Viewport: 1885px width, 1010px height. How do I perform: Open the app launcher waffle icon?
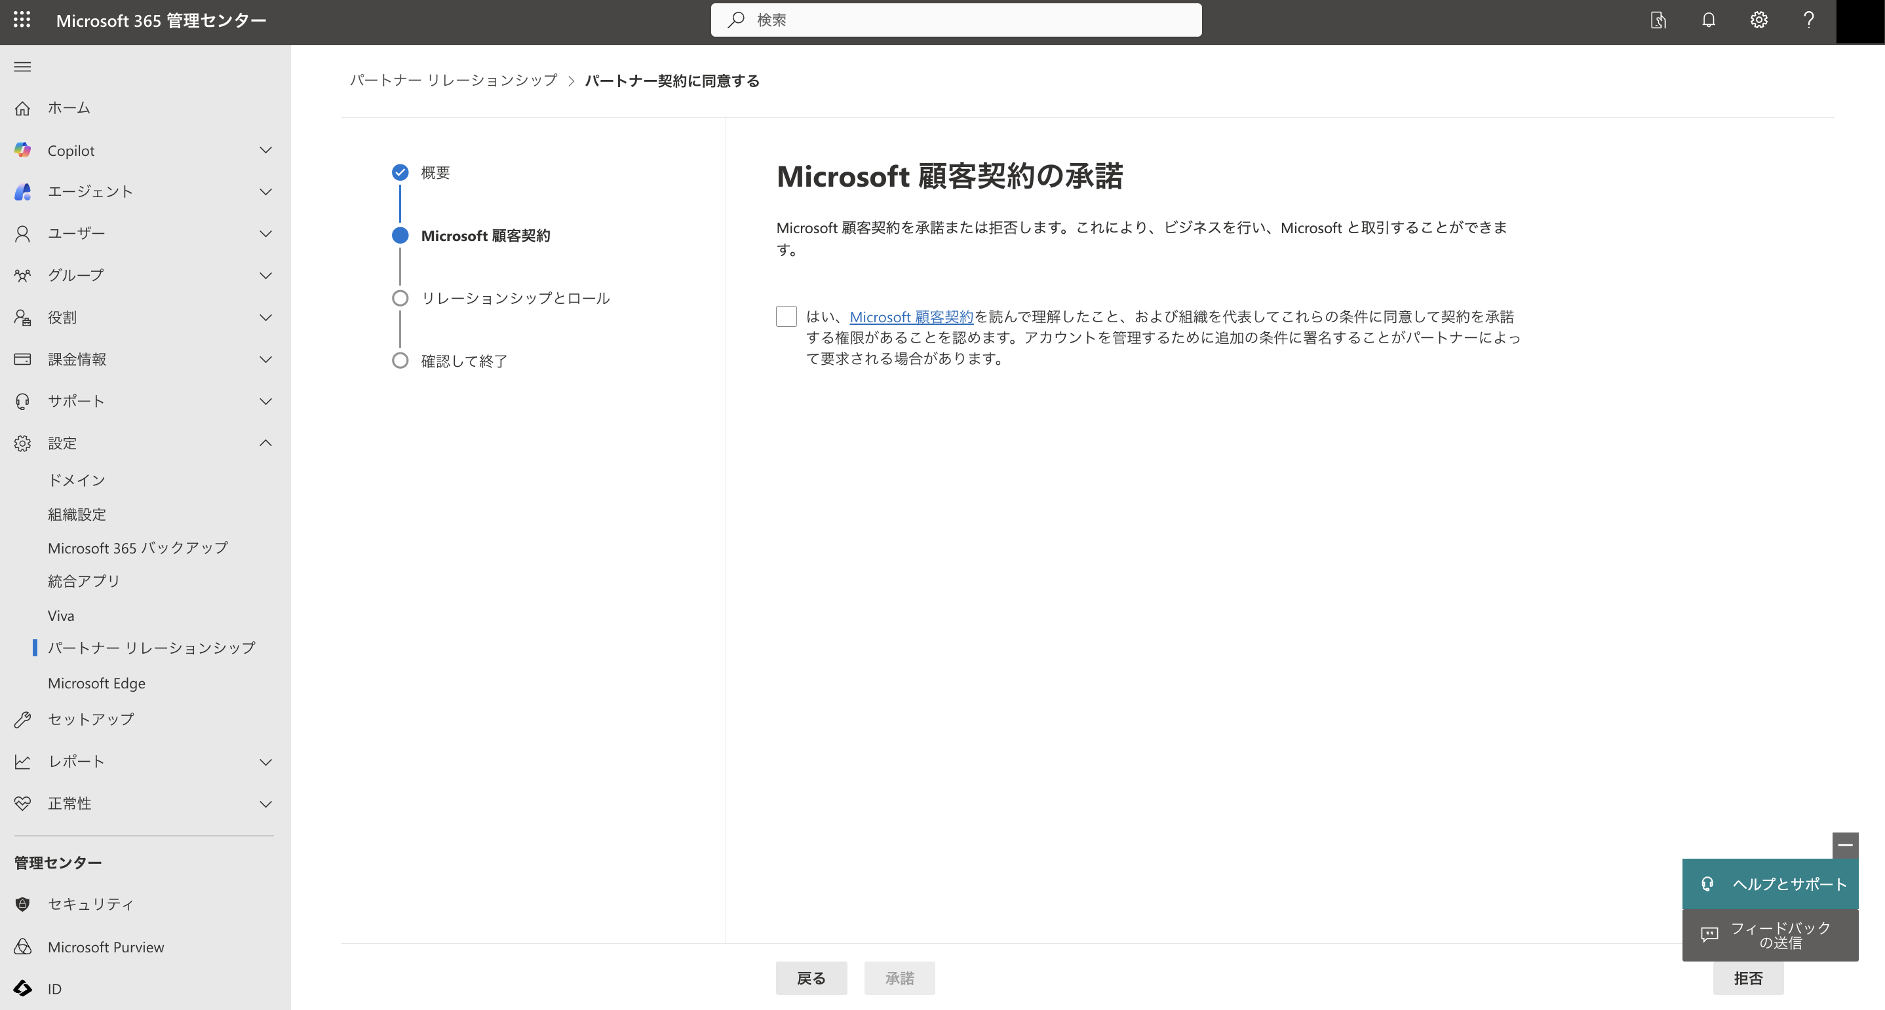(x=22, y=20)
